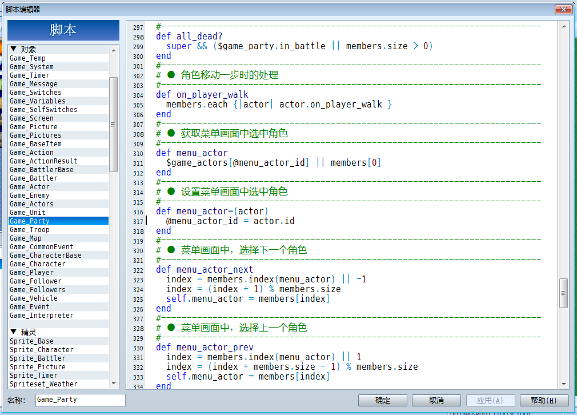Select Game_Temp in script list
The image size is (577, 415).
click(58, 58)
